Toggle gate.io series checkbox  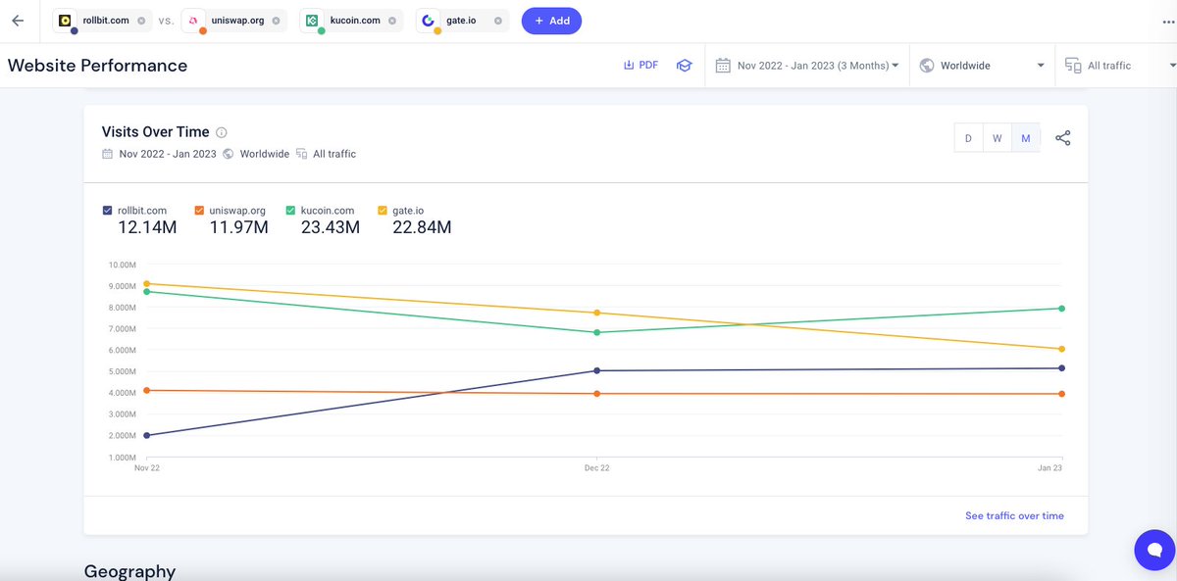[382, 211]
